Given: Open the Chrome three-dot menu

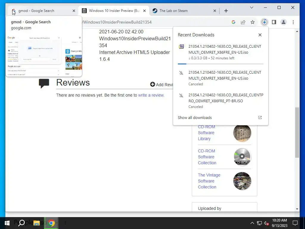Looking at the screenshot, I should (x=293, y=22).
